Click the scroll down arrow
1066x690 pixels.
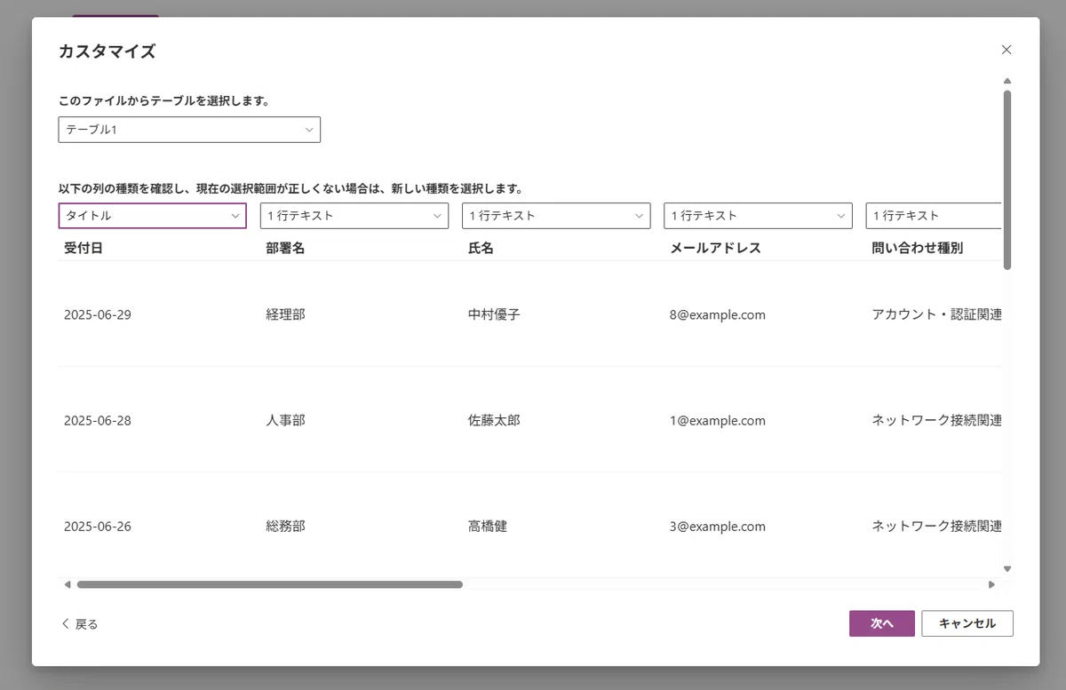point(1007,568)
